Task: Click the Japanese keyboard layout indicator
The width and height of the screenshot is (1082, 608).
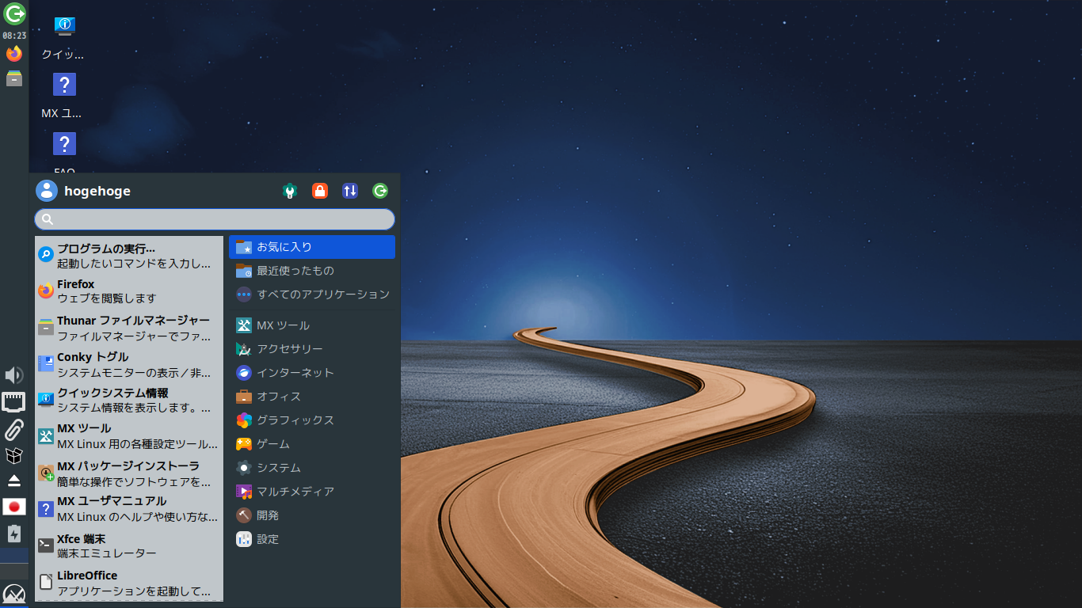Action: tap(13, 507)
